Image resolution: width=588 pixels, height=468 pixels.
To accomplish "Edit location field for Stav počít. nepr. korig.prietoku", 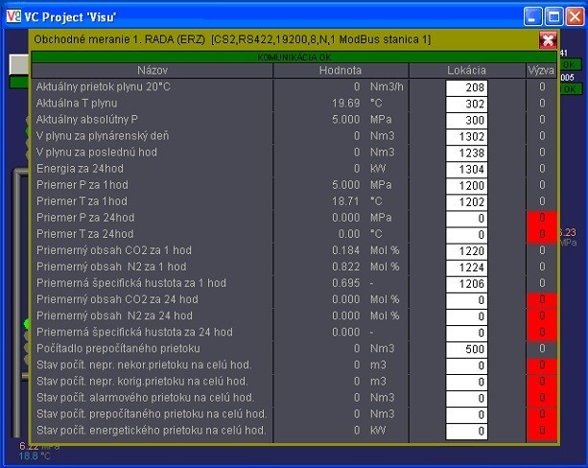I will point(466,382).
